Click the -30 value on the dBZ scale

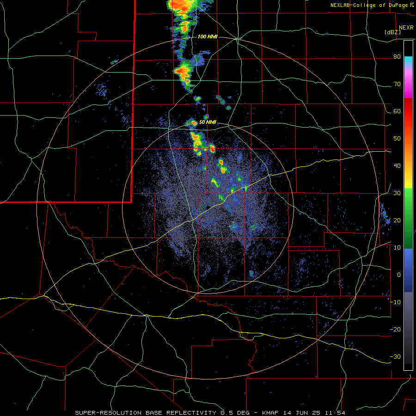[395, 356]
